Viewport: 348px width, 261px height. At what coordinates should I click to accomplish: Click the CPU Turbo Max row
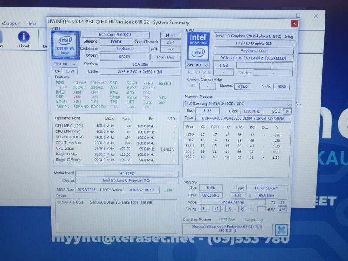(x=115, y=143)
